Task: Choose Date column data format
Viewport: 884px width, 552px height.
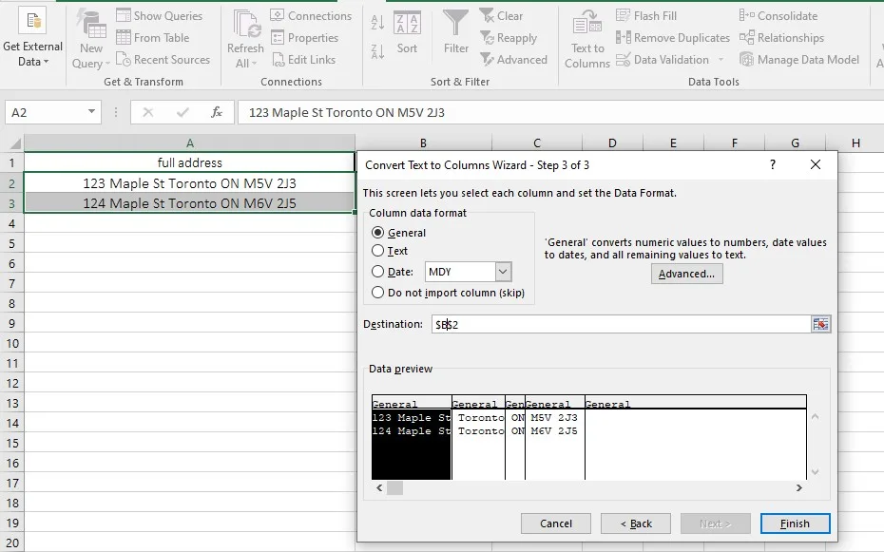Action: [x=377, y=271]
